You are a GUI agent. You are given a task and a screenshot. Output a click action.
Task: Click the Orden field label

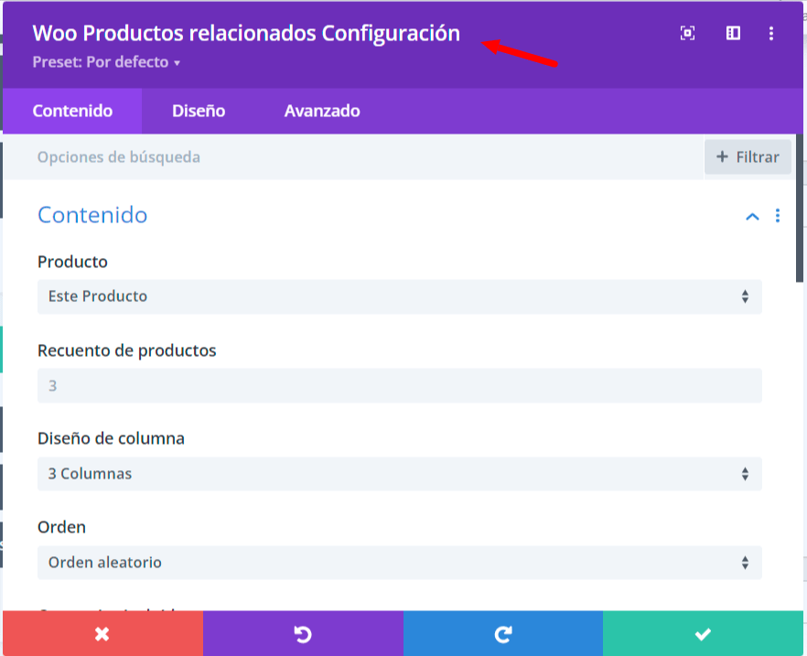pyautogui.click(x=62, y=527)
